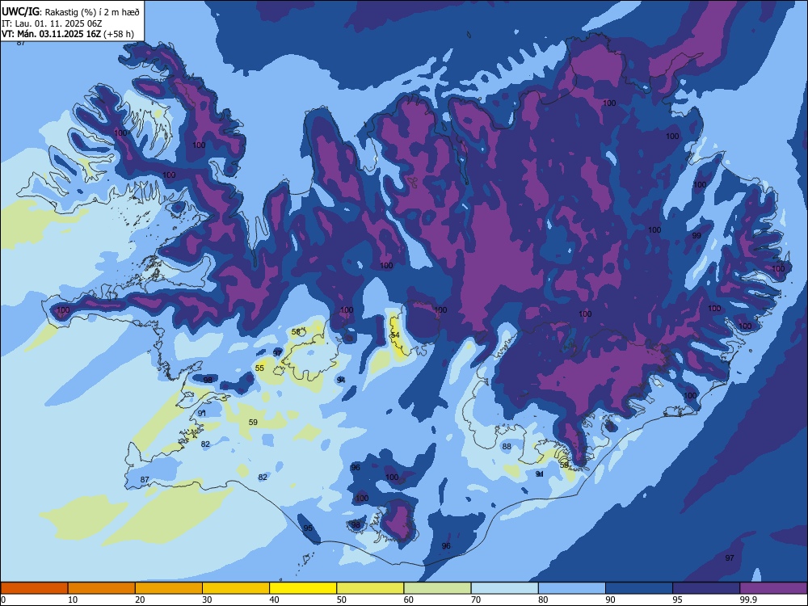Viewport: 808px width, 606px height.
Task: Click the '54' value in the yellow patch
Action: 395,335
